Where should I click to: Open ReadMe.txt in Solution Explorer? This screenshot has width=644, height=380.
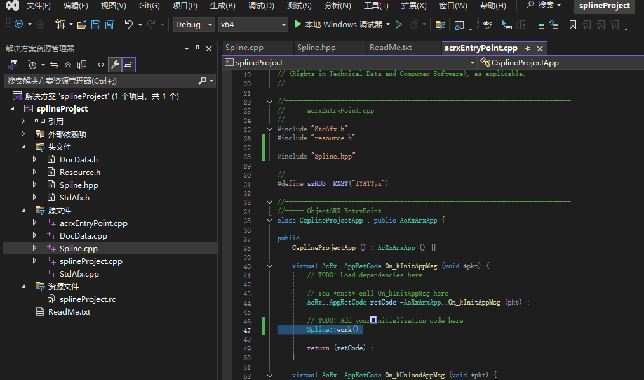tap(69, 312)
